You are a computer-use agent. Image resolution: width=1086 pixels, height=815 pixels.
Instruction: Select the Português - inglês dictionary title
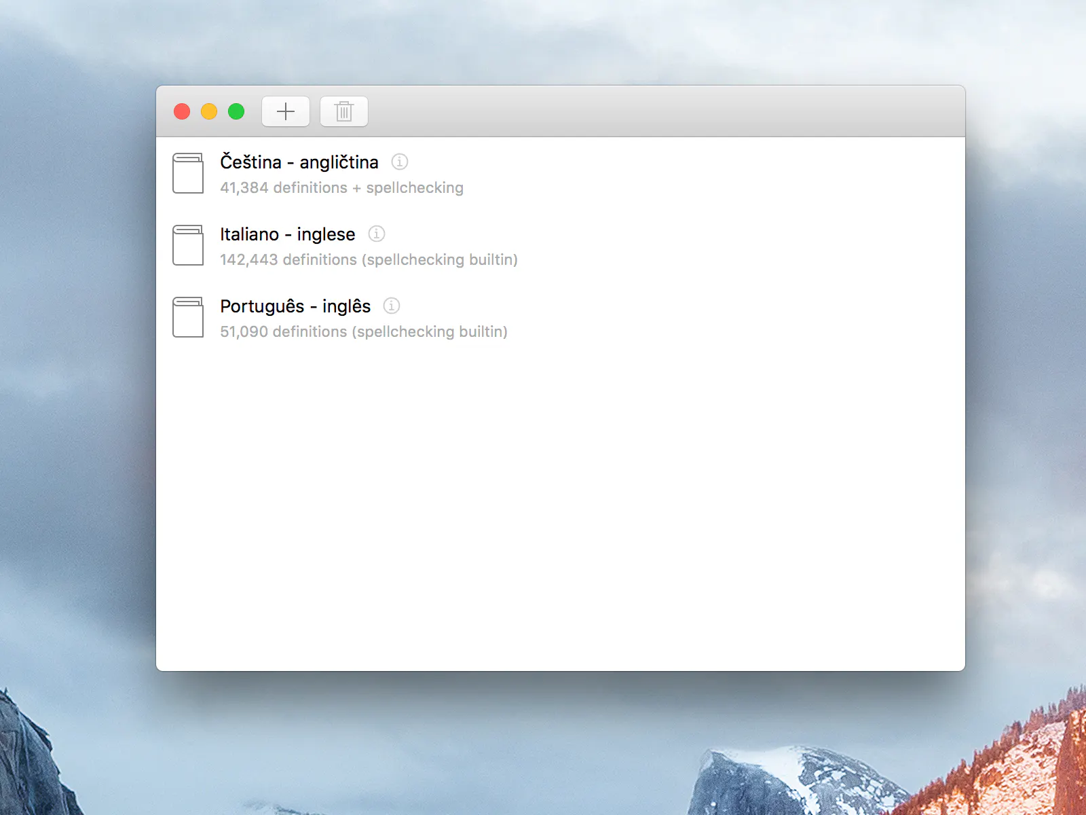pyautogui.click(x=295, y=306)
